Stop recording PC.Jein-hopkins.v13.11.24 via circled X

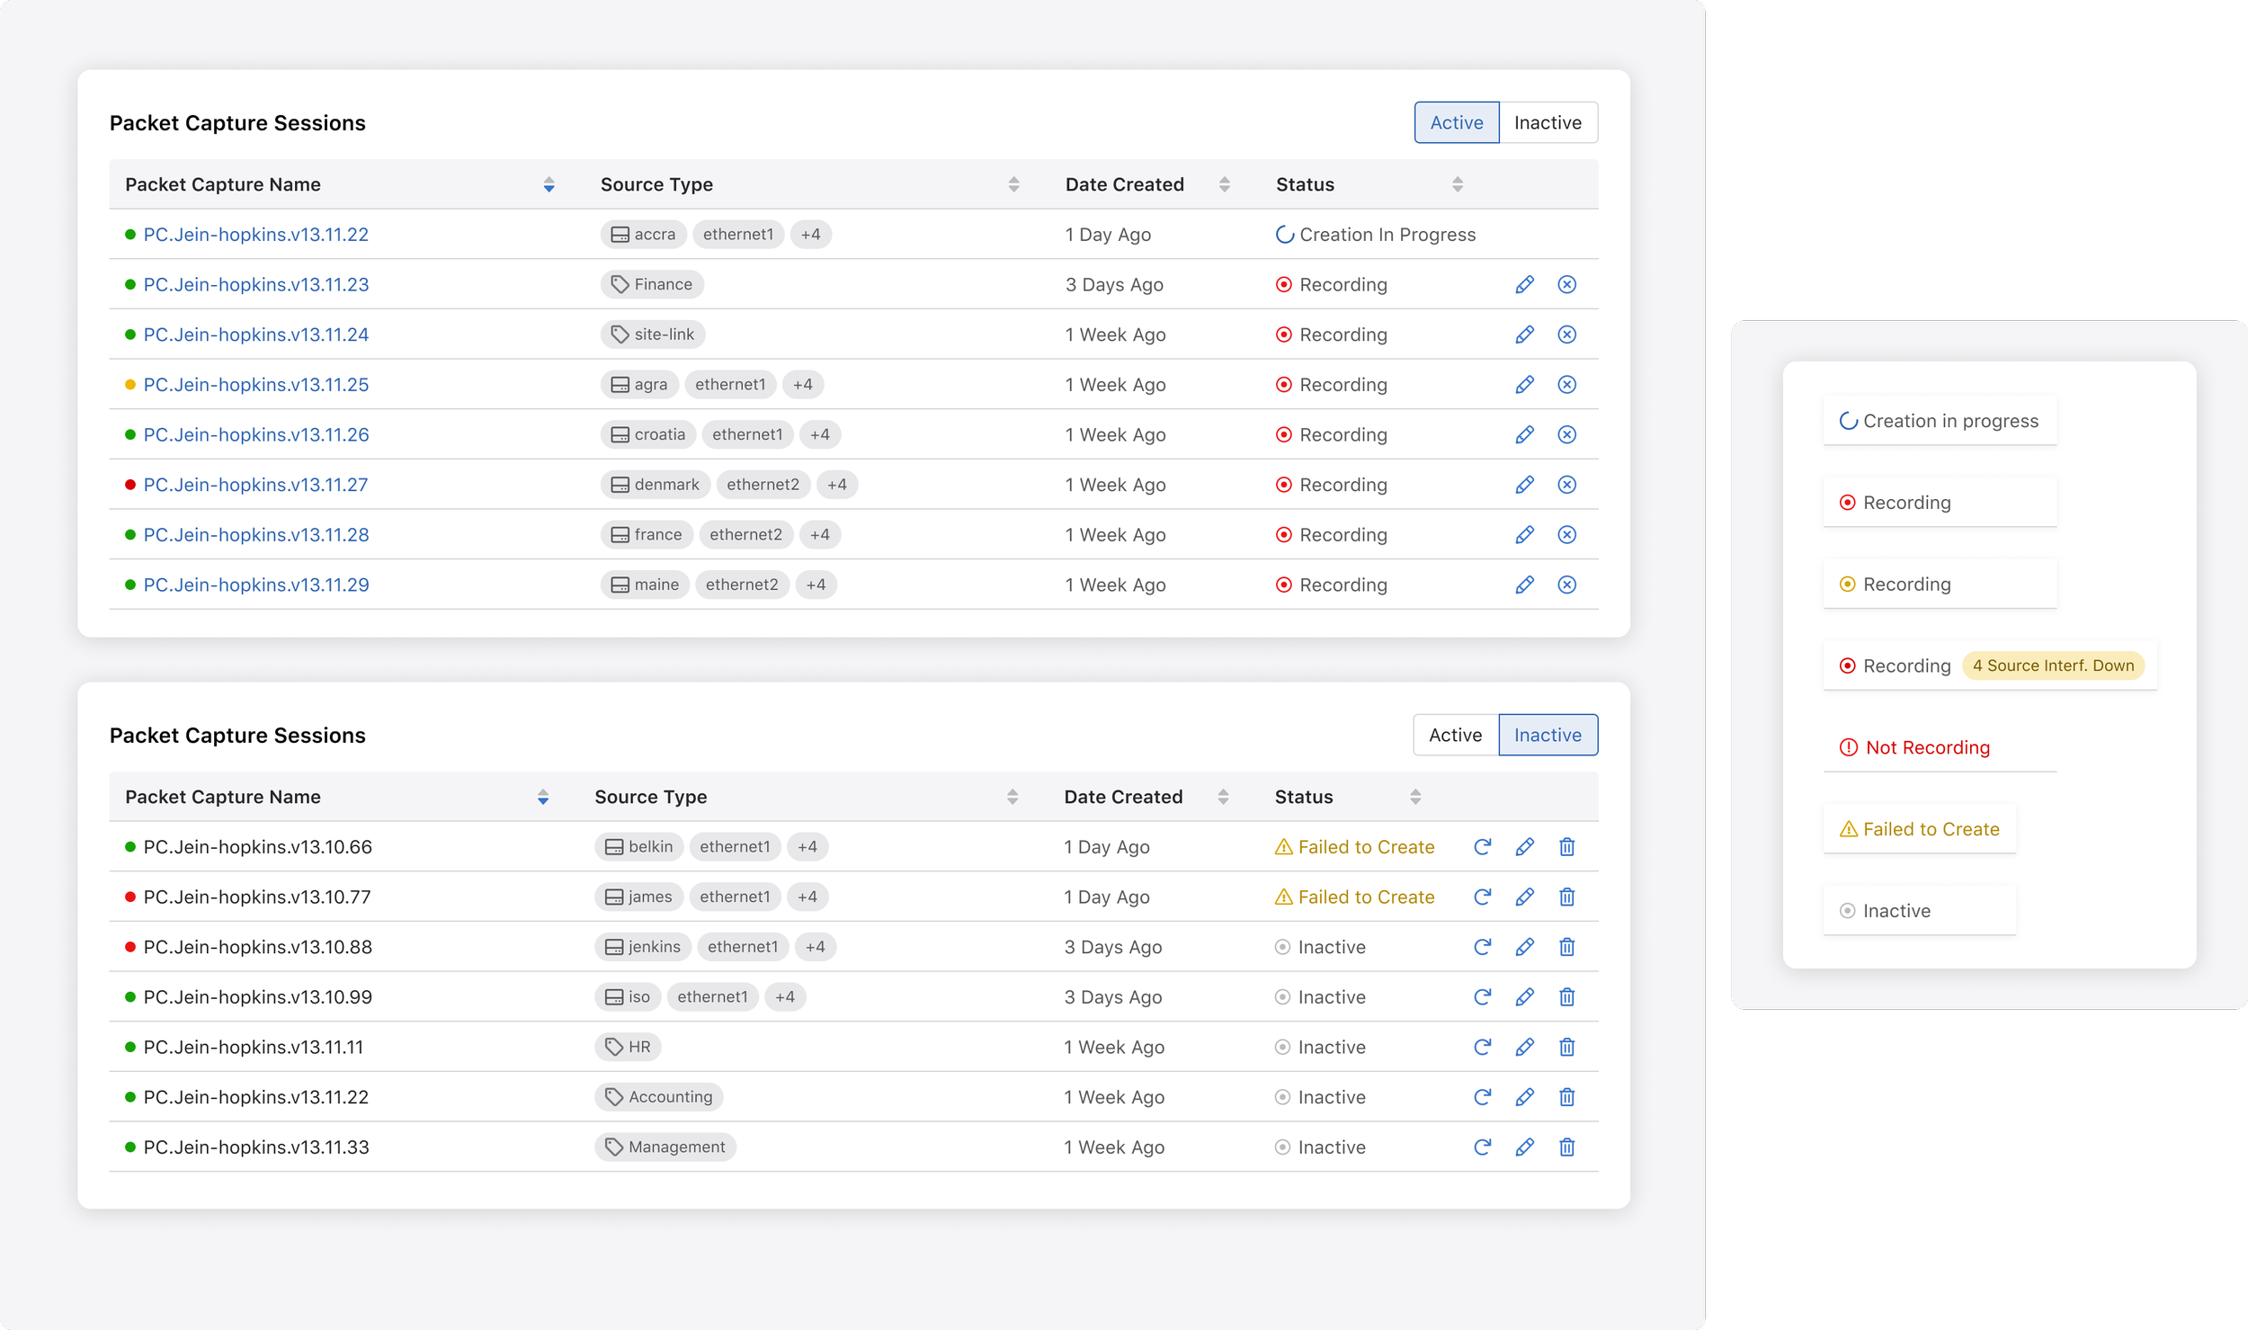[x=1566, y=335]
